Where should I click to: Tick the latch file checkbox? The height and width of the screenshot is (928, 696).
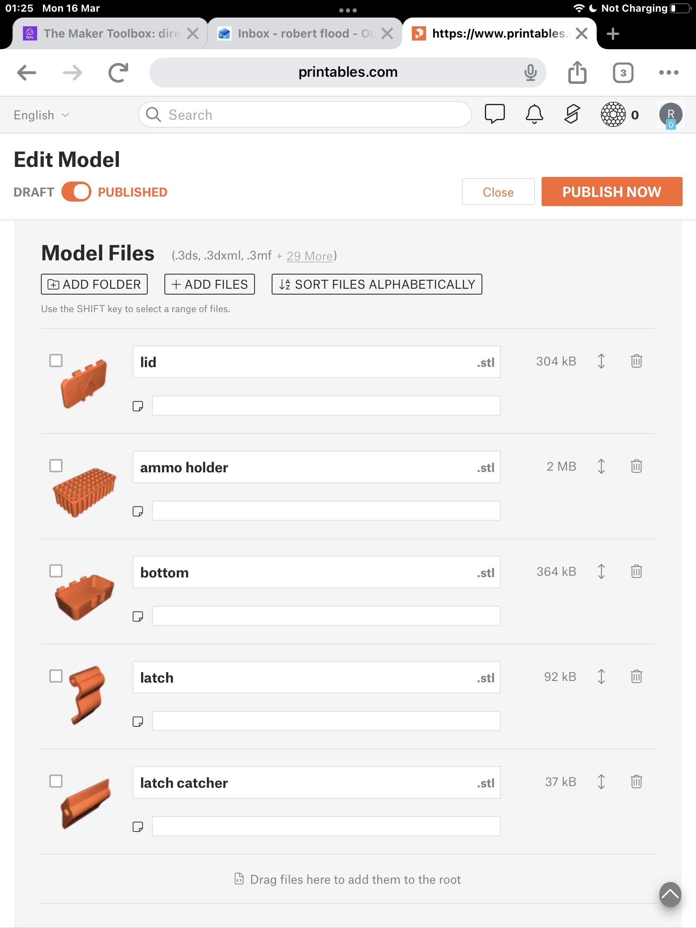coord(56,676)
